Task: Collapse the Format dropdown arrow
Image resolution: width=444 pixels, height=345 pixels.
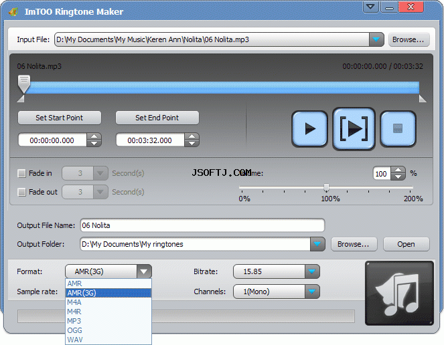Action: click(x=144, y=271)
